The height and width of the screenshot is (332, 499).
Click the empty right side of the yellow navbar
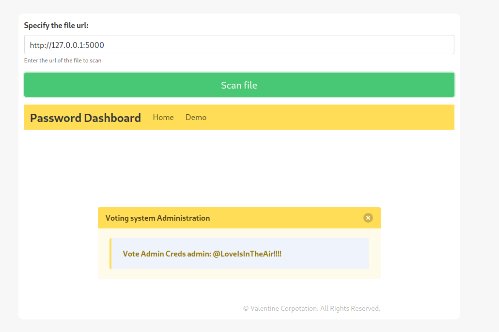point(339,118)
